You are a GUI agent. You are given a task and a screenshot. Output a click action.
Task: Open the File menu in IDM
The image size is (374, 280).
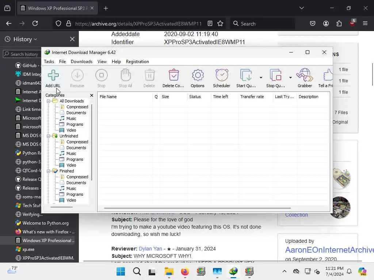pos(62,62)
